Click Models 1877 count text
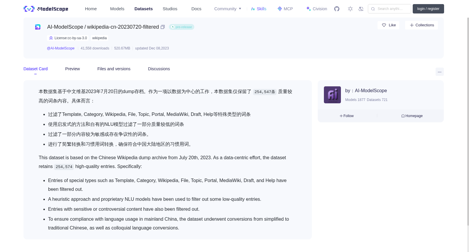Screen dimensions: 469x252 click(x=355, y=100)
